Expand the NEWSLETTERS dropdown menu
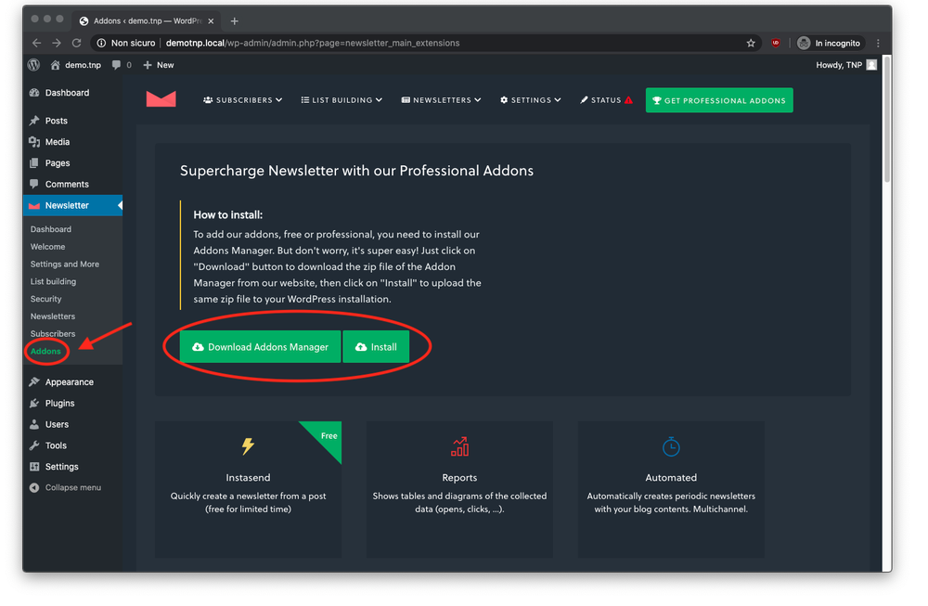The image size is (928, 606). coord(441,100)
